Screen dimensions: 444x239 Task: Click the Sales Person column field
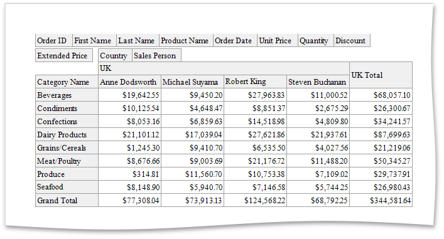[156, 55]
